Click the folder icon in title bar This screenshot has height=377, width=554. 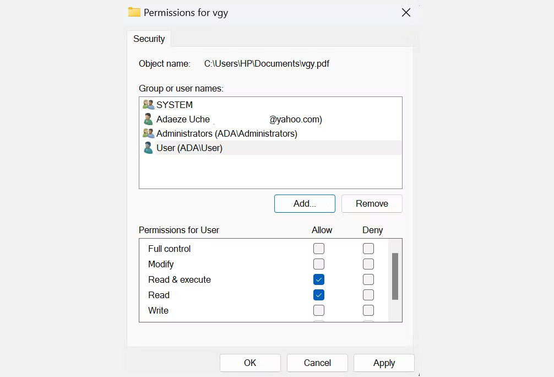point(134,12)
